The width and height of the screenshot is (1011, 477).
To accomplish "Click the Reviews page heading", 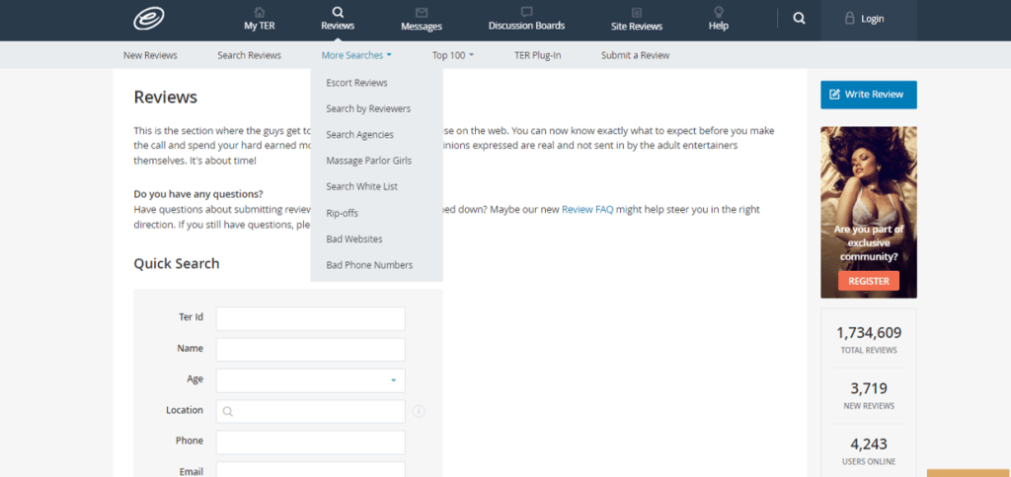I will point(165,98).
